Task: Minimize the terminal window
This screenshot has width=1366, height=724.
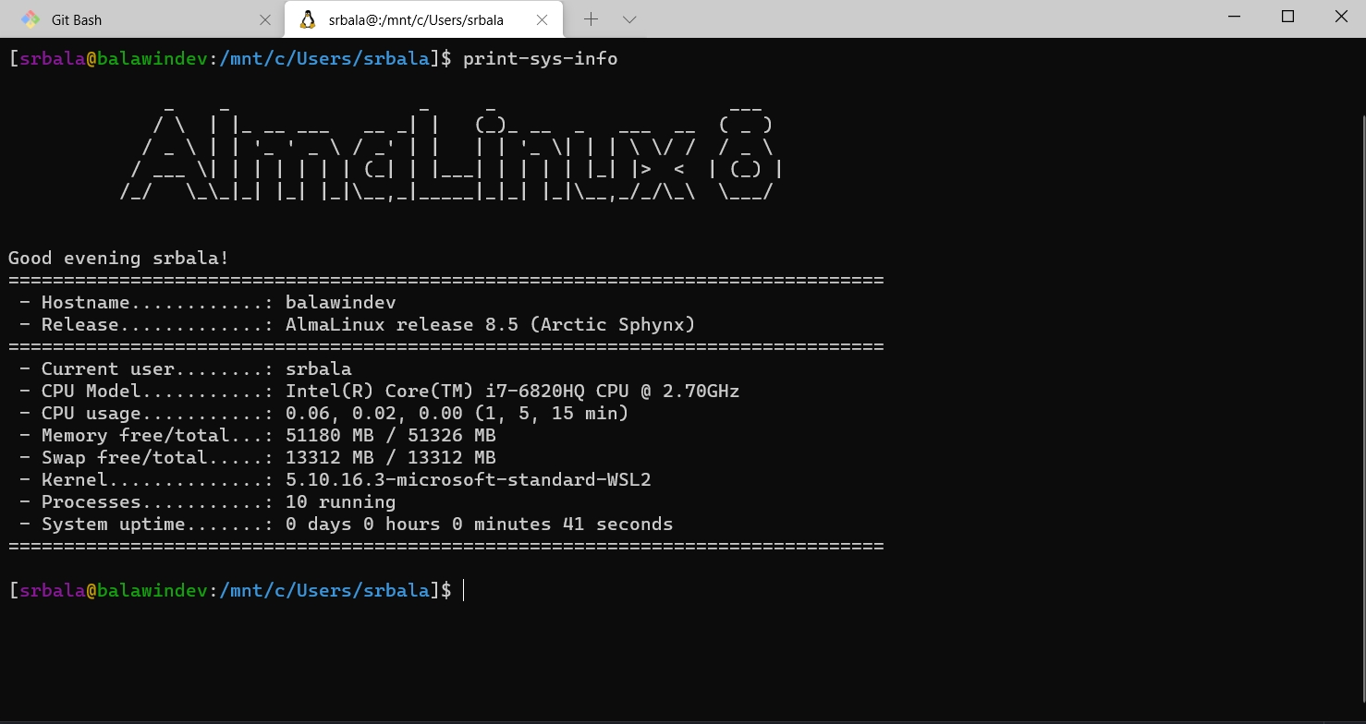Action: [x=1233, y=16]
